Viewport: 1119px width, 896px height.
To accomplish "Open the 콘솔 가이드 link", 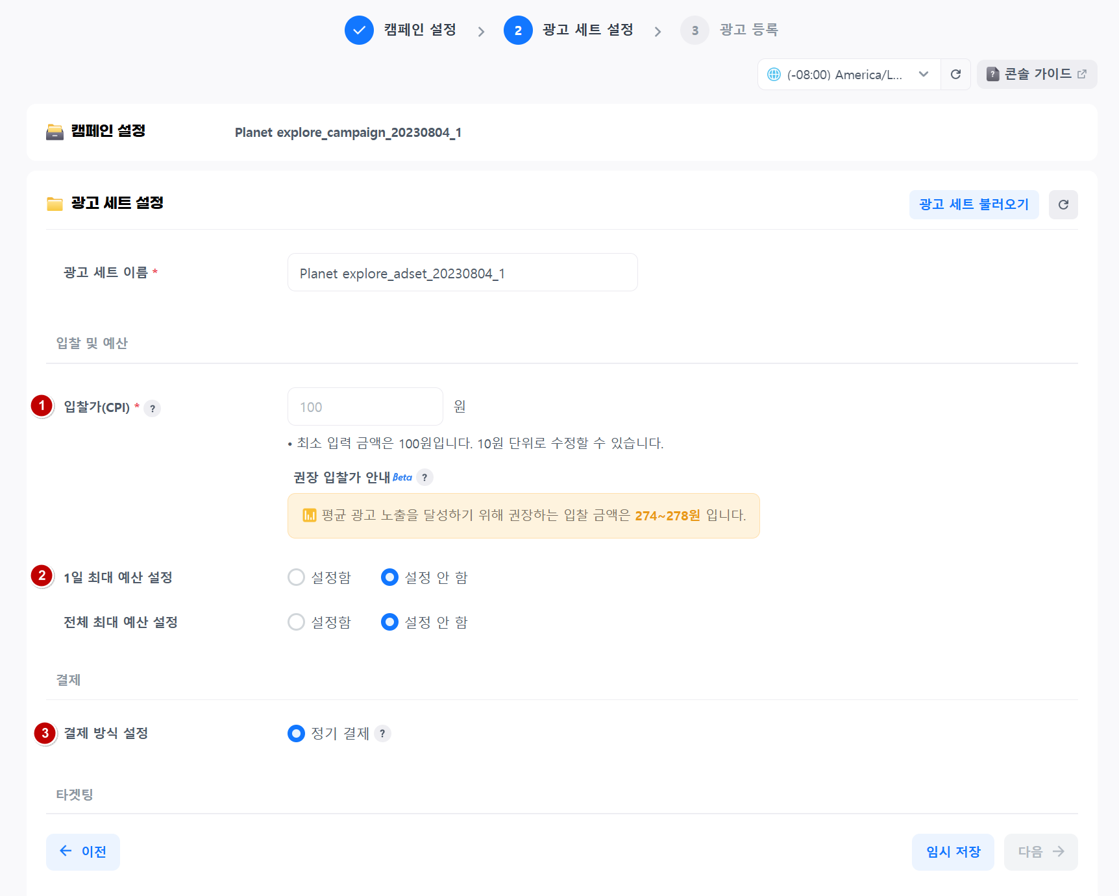I will tap(1037, 75).
